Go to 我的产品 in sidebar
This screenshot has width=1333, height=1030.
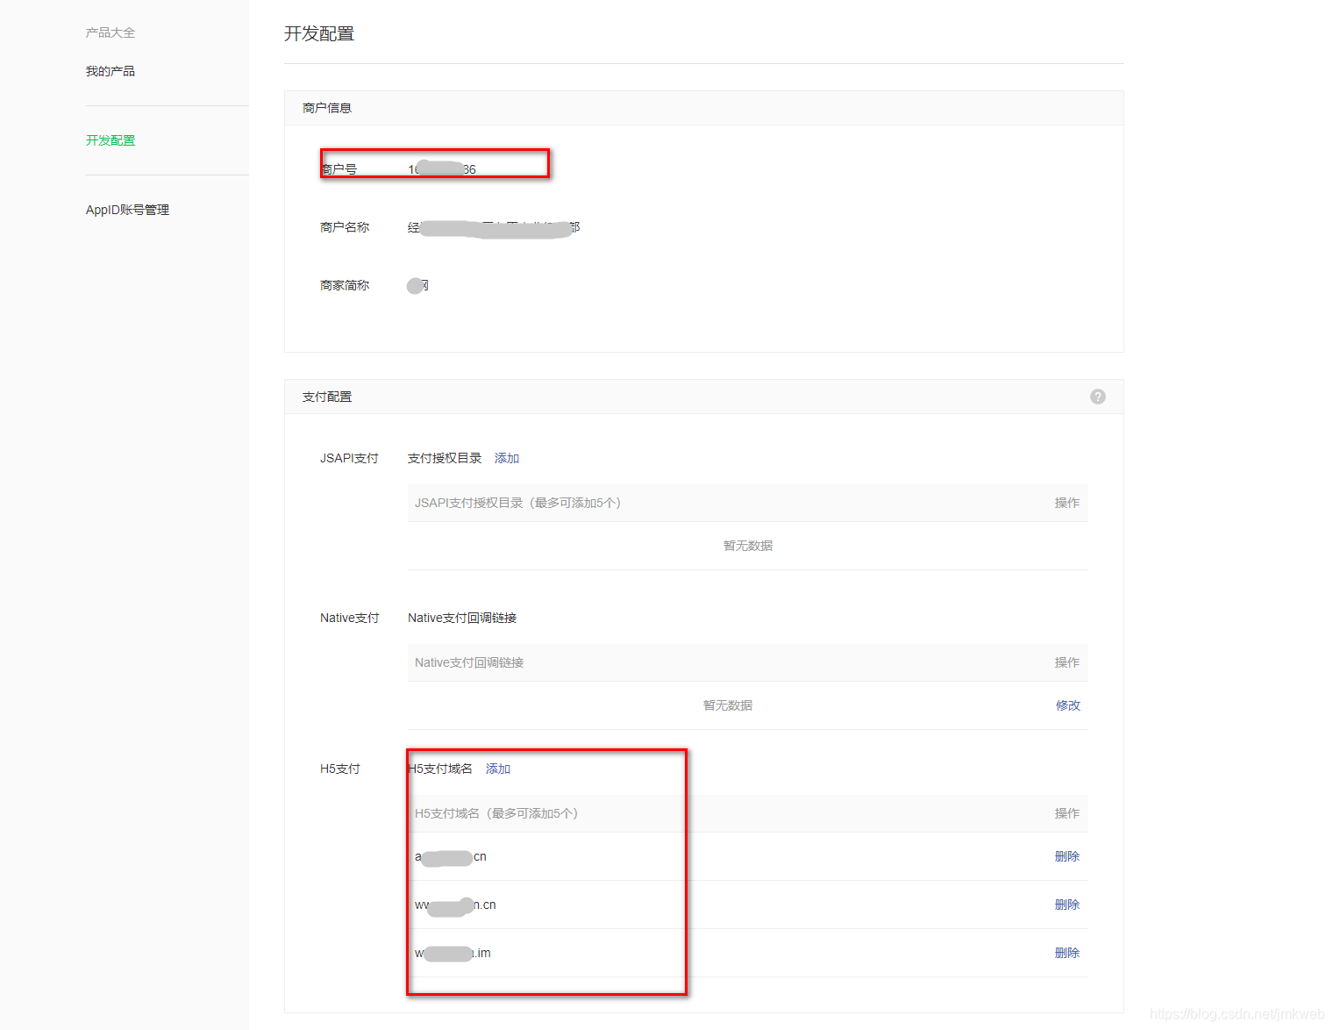110,71
